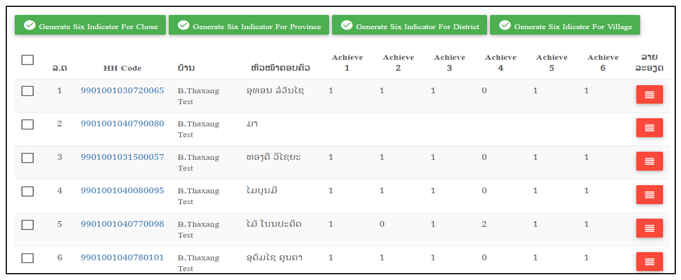Click the Achieve 6 column header
This screenshot has height=280, width=681.
tap(603, 63)
